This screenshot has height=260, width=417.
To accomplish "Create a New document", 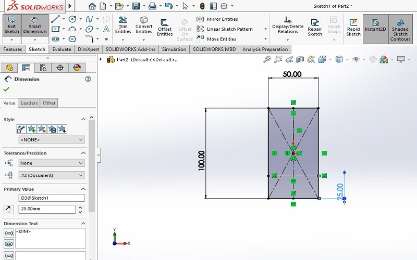I will (103, 6).
